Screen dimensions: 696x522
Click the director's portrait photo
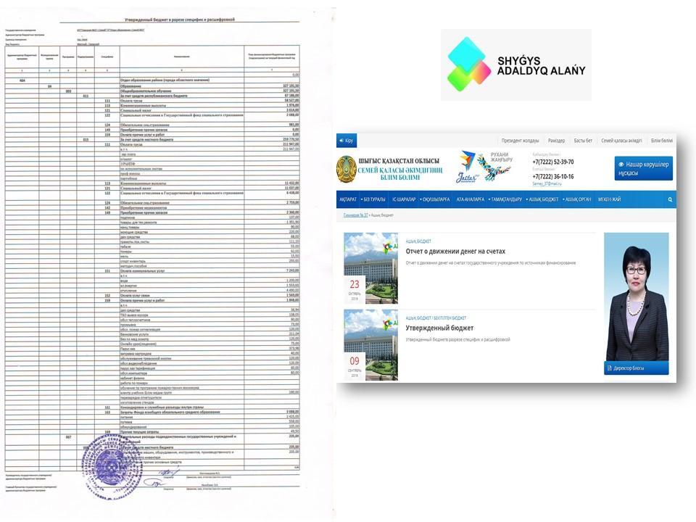click(x=636, y=297)
